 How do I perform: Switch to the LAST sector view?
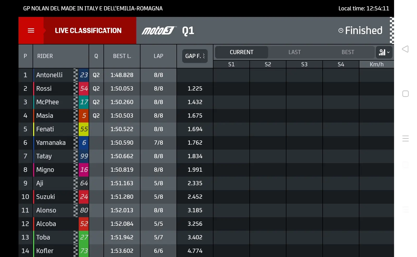[295, 52]
